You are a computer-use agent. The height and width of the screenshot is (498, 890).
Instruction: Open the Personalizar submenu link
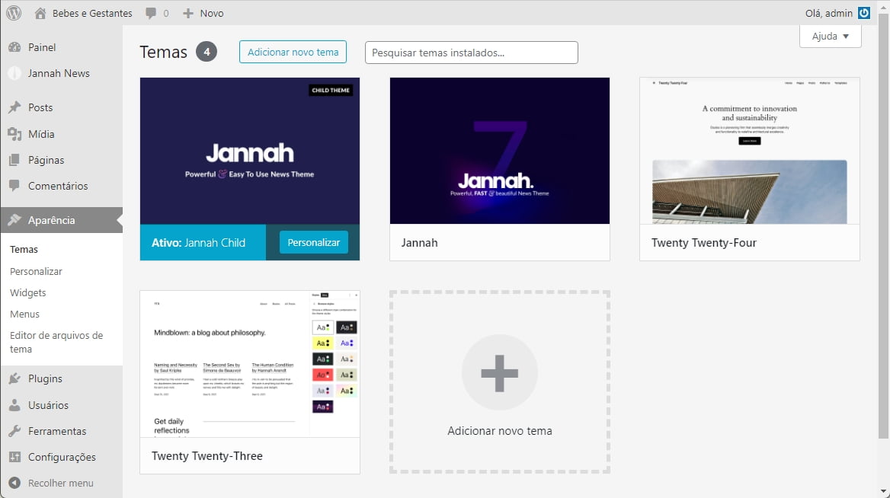pos(36,271)
